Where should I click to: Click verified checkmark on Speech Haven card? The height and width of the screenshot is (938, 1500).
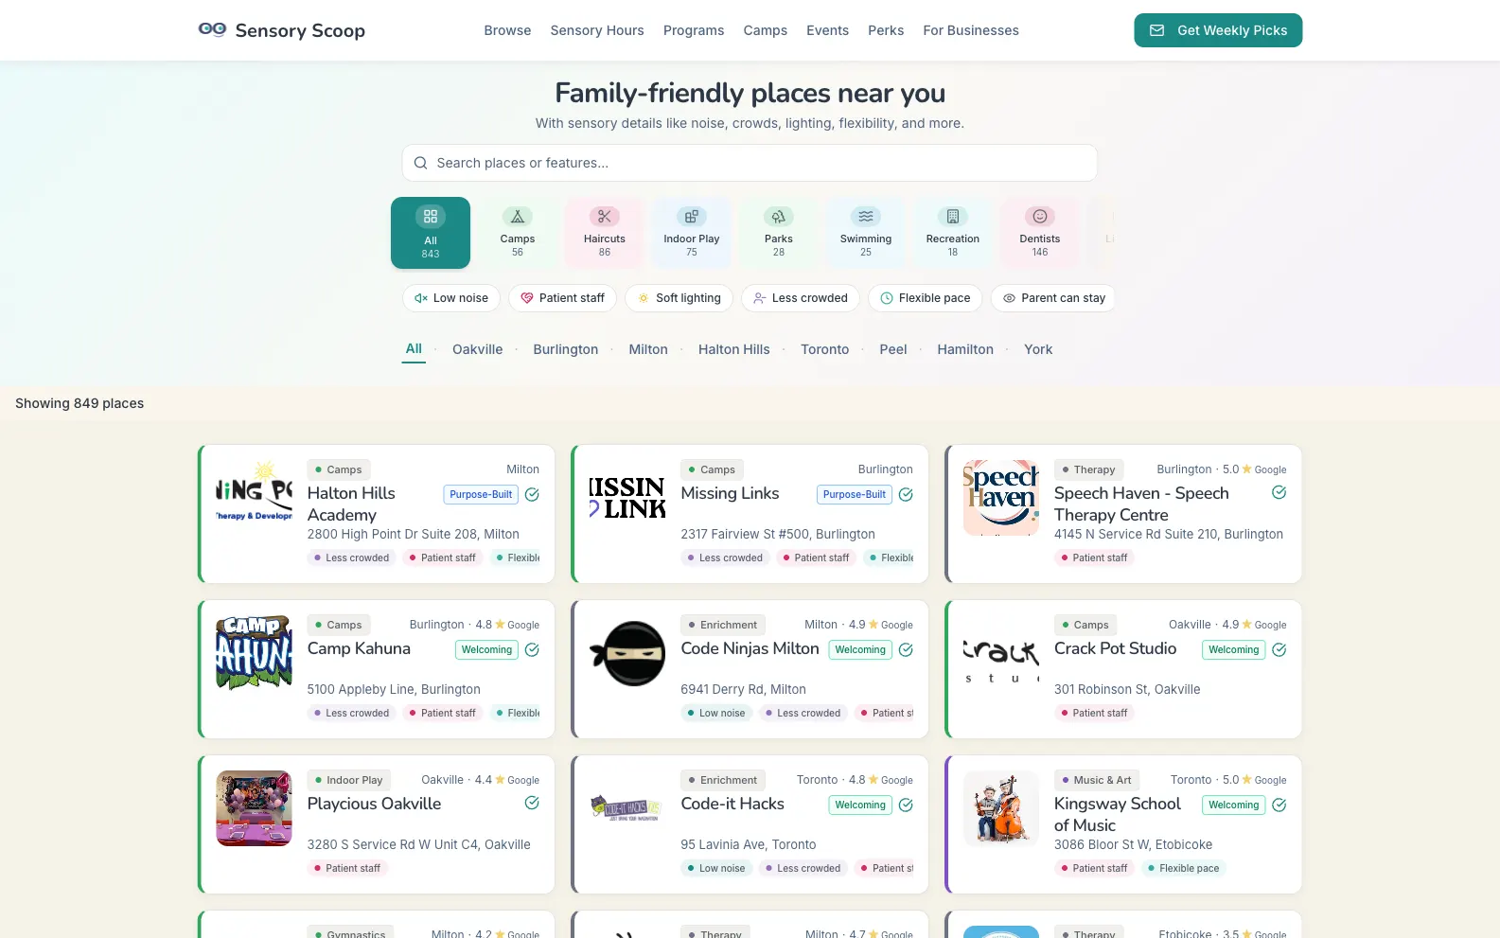click(x=1279, y=492)
